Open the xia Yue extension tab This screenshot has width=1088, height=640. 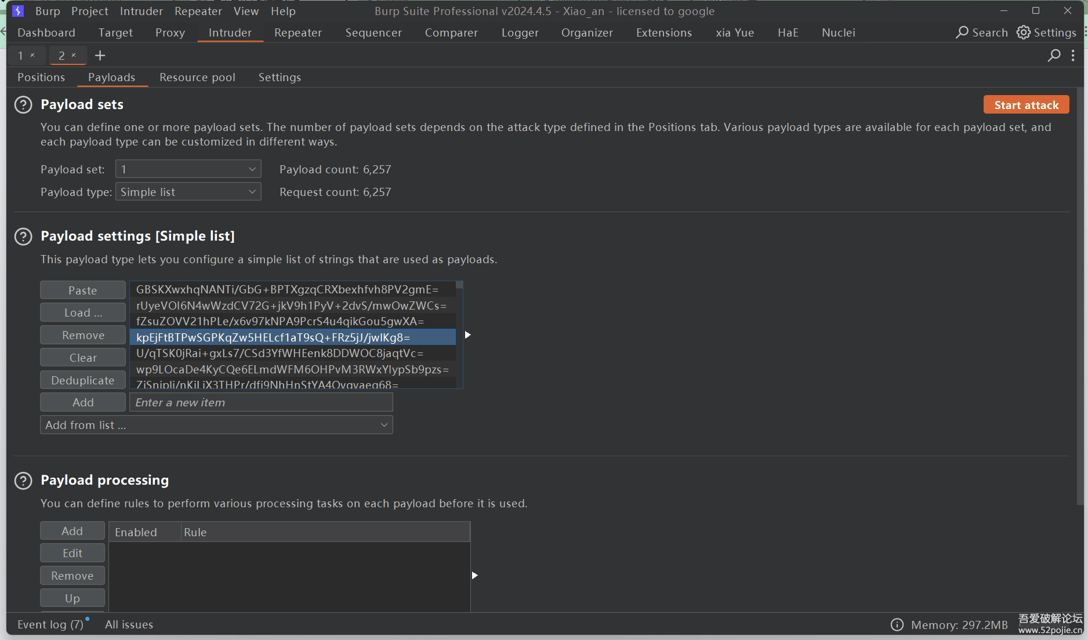[x=735, y=32]
